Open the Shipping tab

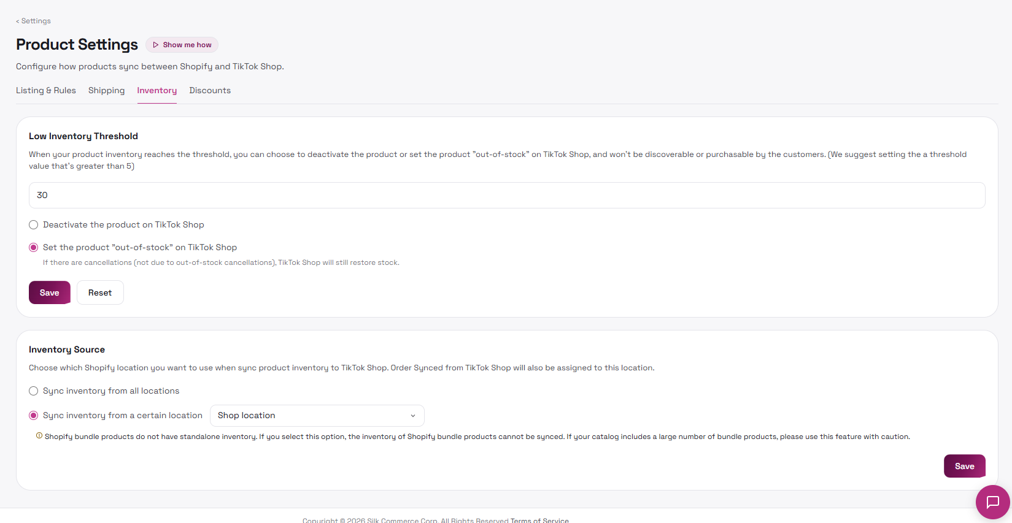106,90
